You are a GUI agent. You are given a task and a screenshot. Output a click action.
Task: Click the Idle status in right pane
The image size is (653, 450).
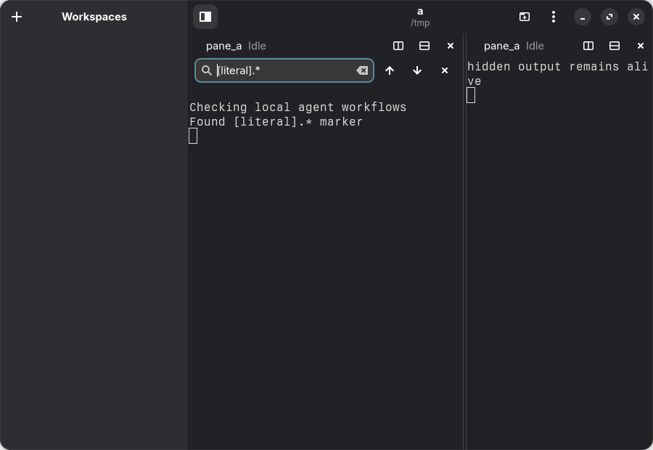(535, 46)
